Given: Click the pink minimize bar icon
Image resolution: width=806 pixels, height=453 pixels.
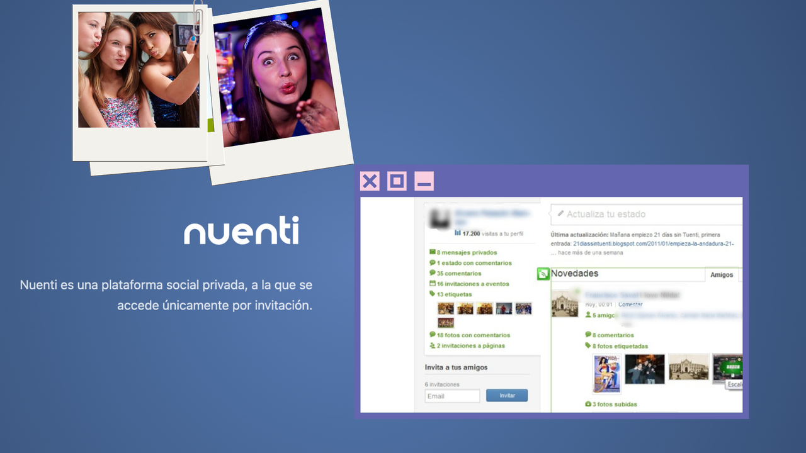Looking at the screenshot, I should click(x=424, y=181).
